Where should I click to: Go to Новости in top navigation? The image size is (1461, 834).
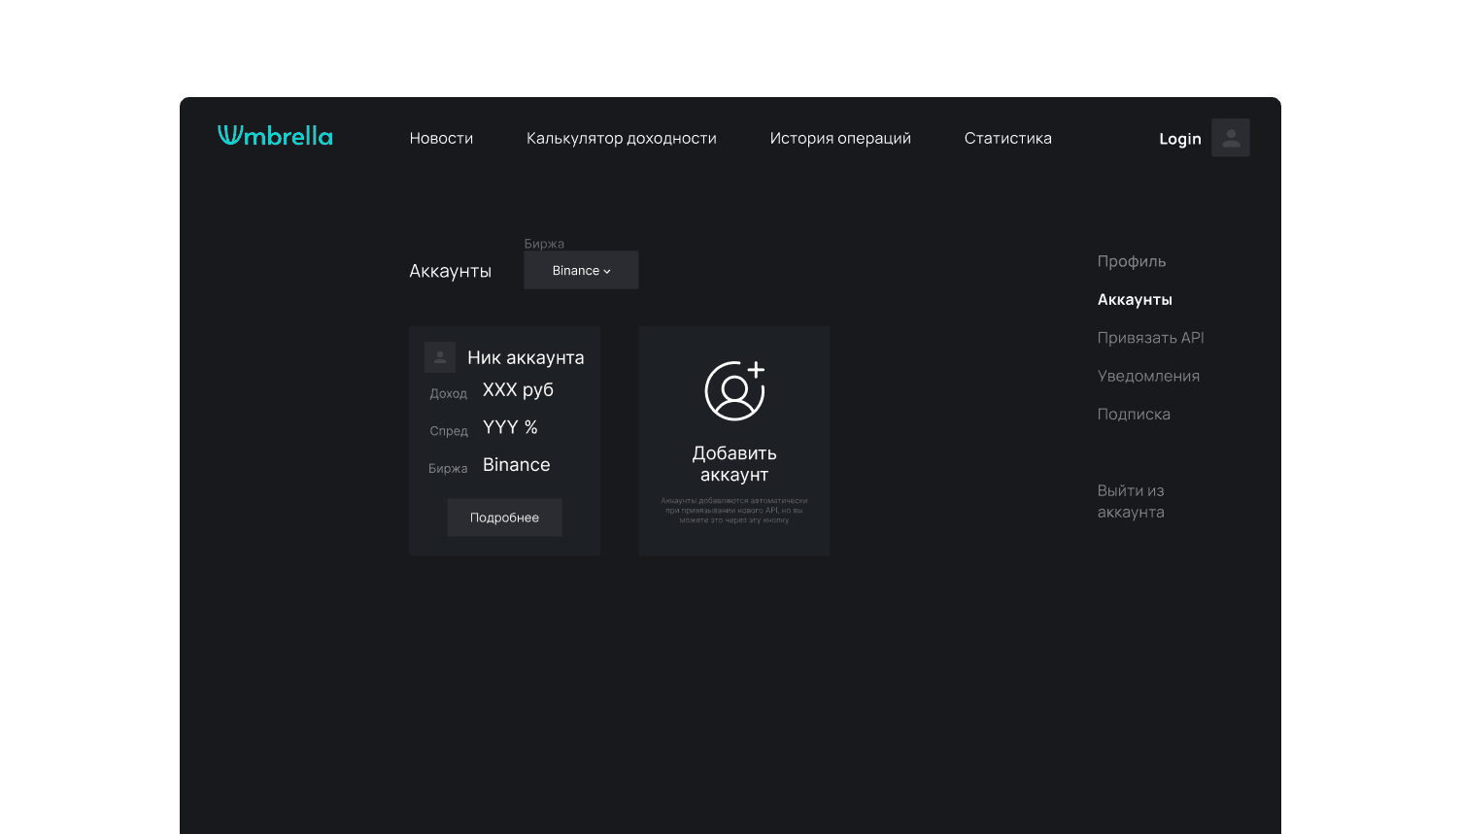441,138
